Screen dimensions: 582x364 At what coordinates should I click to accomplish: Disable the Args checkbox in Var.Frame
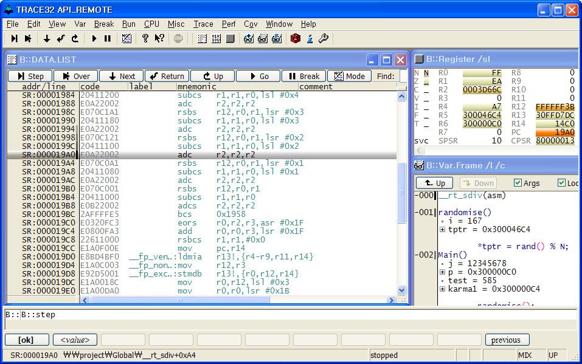pos(518,183)
